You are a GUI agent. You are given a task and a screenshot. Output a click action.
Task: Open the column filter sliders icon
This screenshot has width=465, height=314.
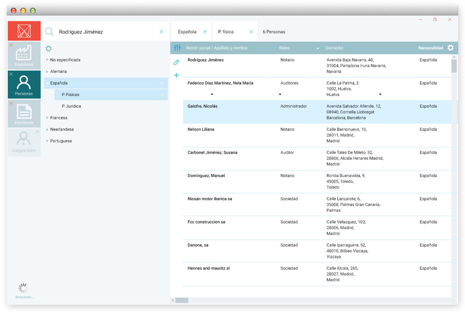[x=177, y=48]
